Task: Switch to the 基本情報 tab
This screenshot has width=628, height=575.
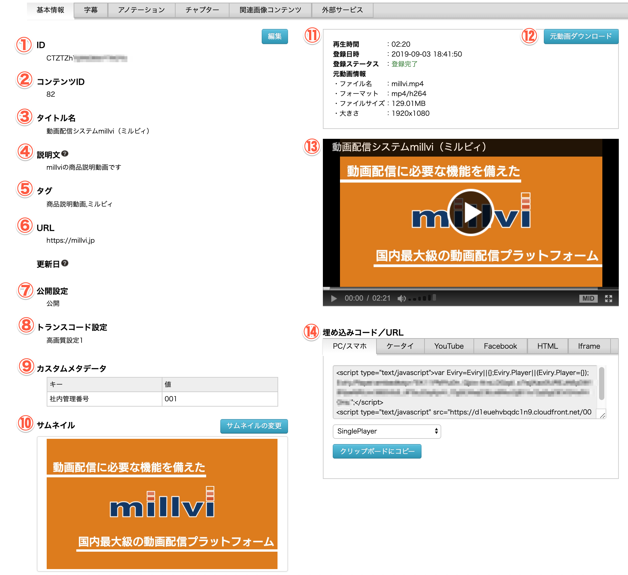Action: (50, 10)
